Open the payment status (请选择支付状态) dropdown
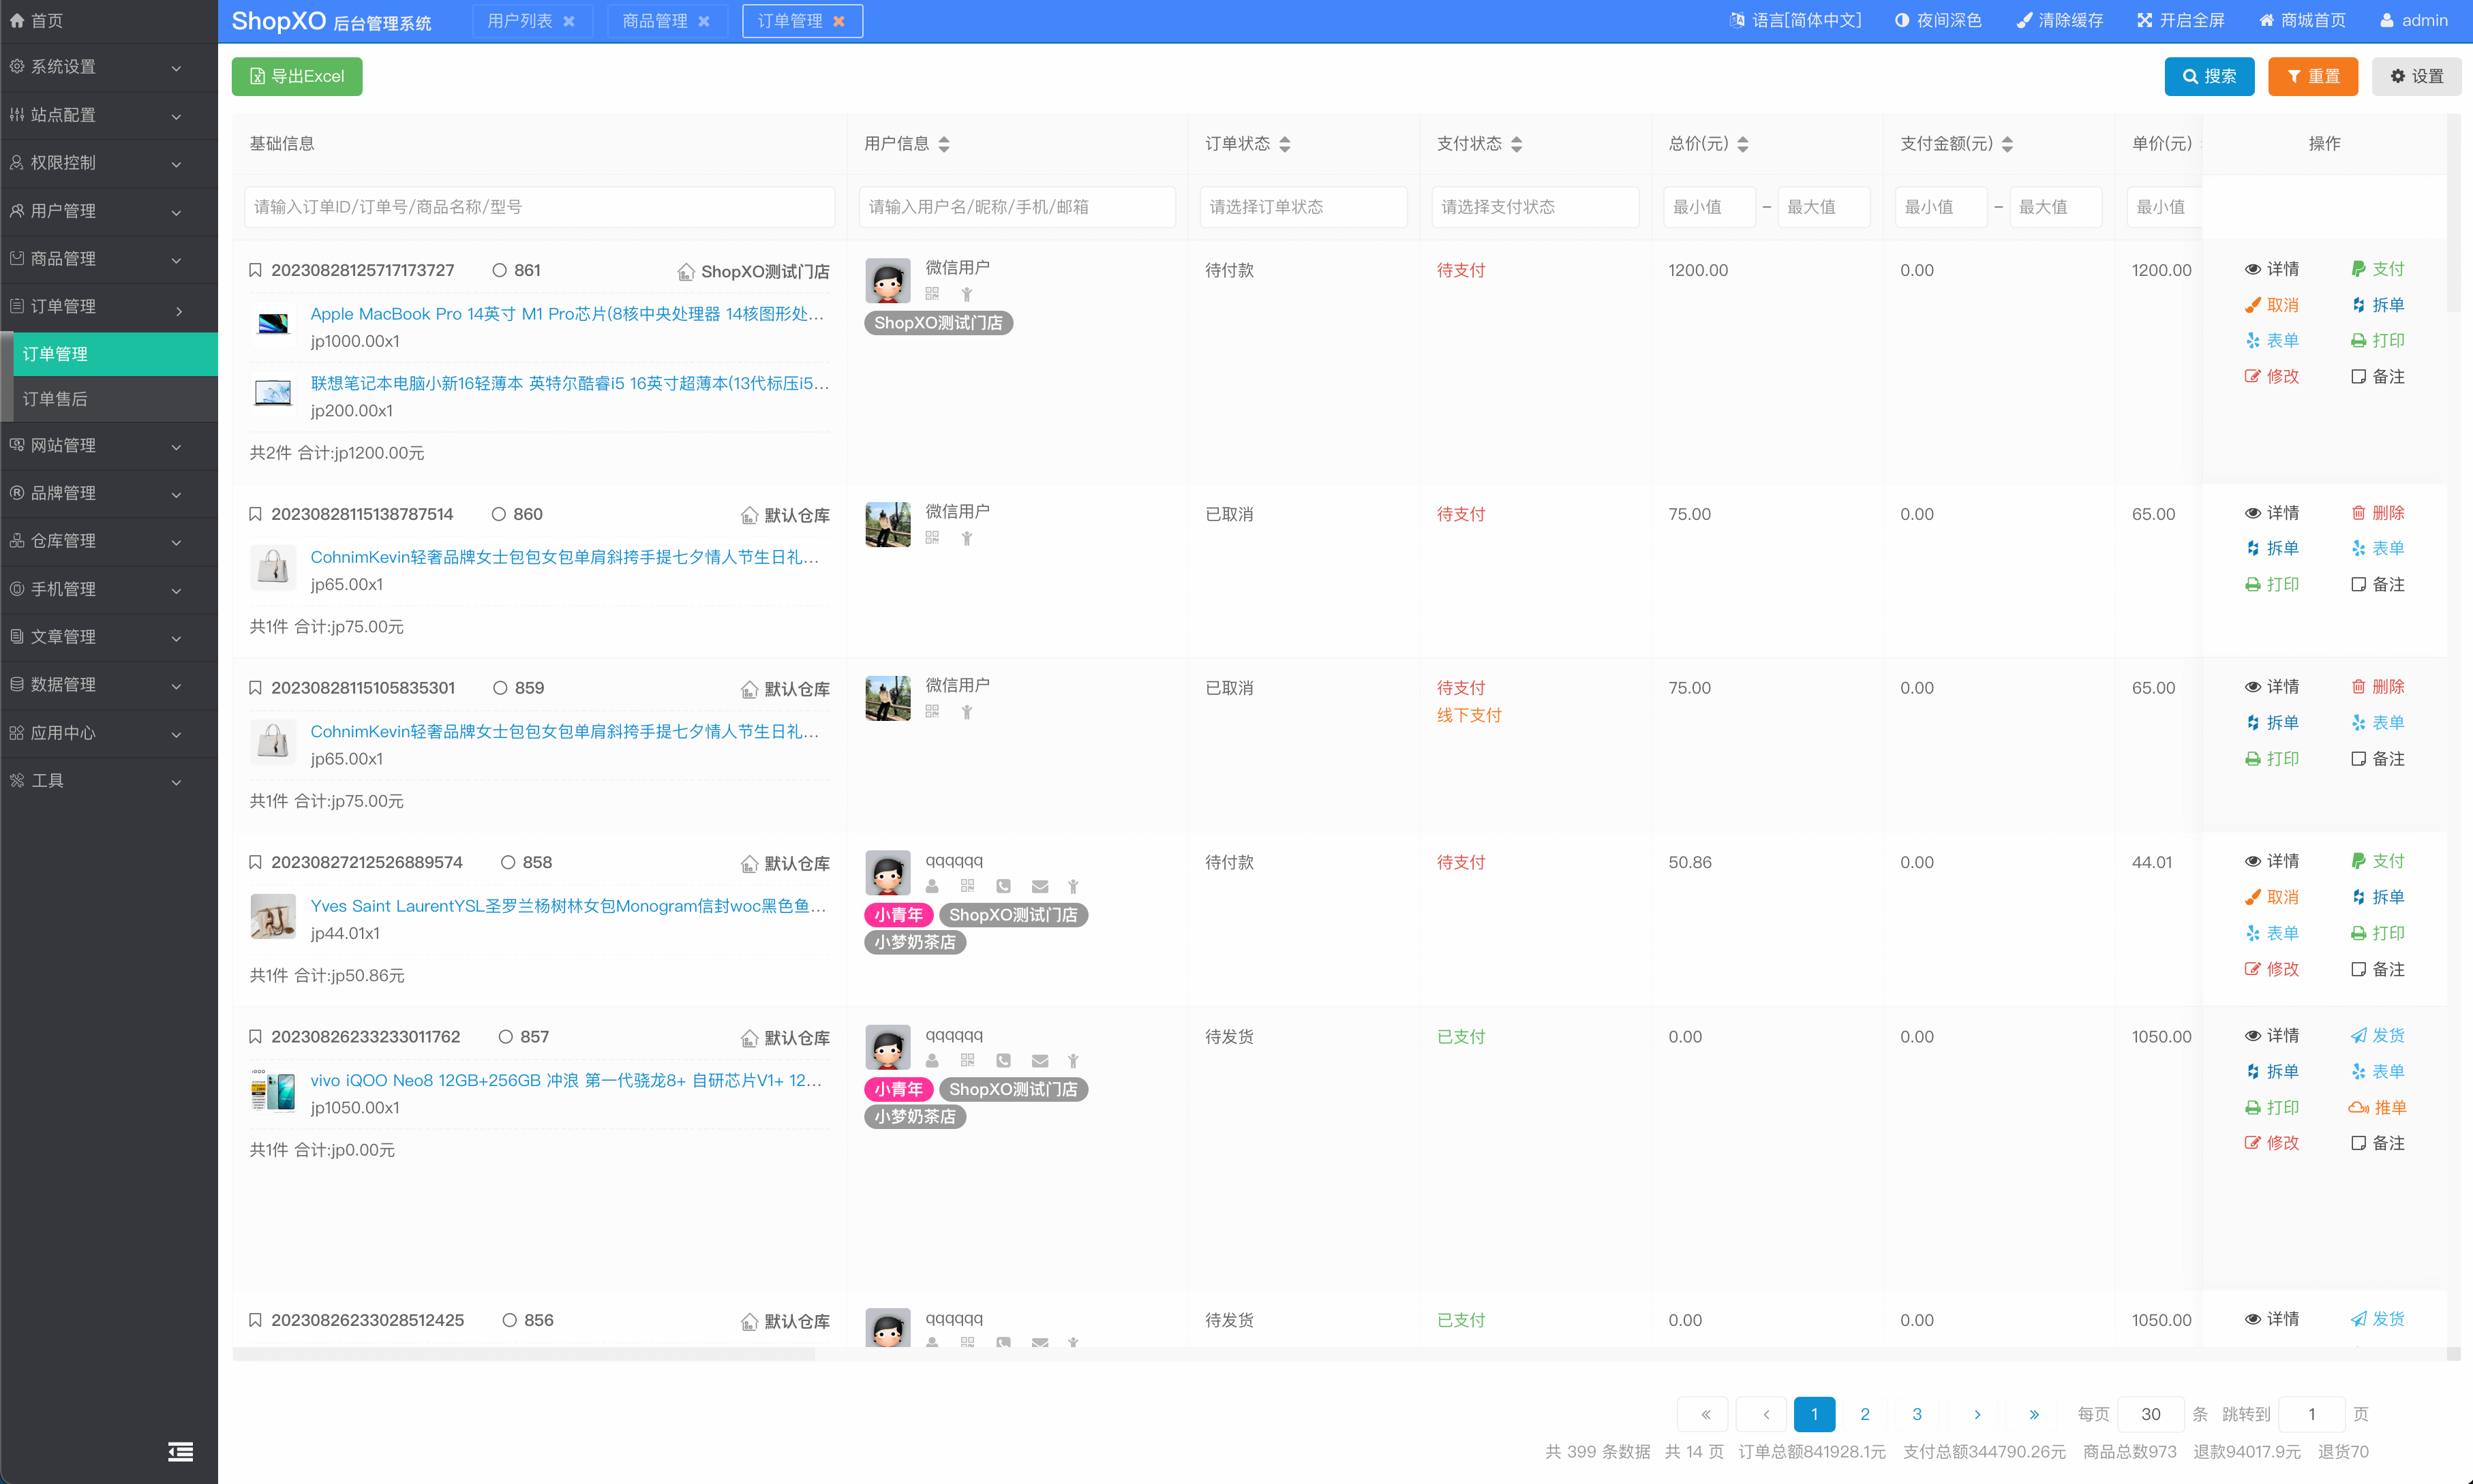 coord(1534,207)
